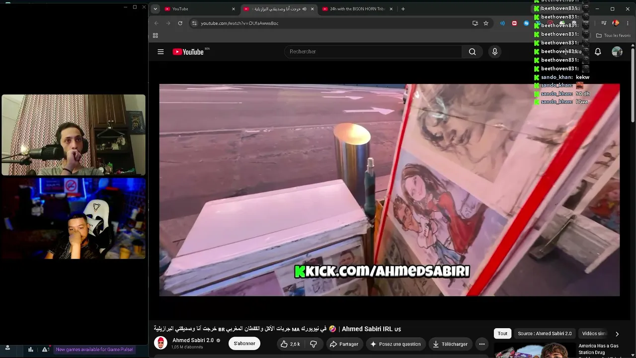Click the Rechercher search field
Viewport: 636px width, 358px height.
click(x=373, y=52)
